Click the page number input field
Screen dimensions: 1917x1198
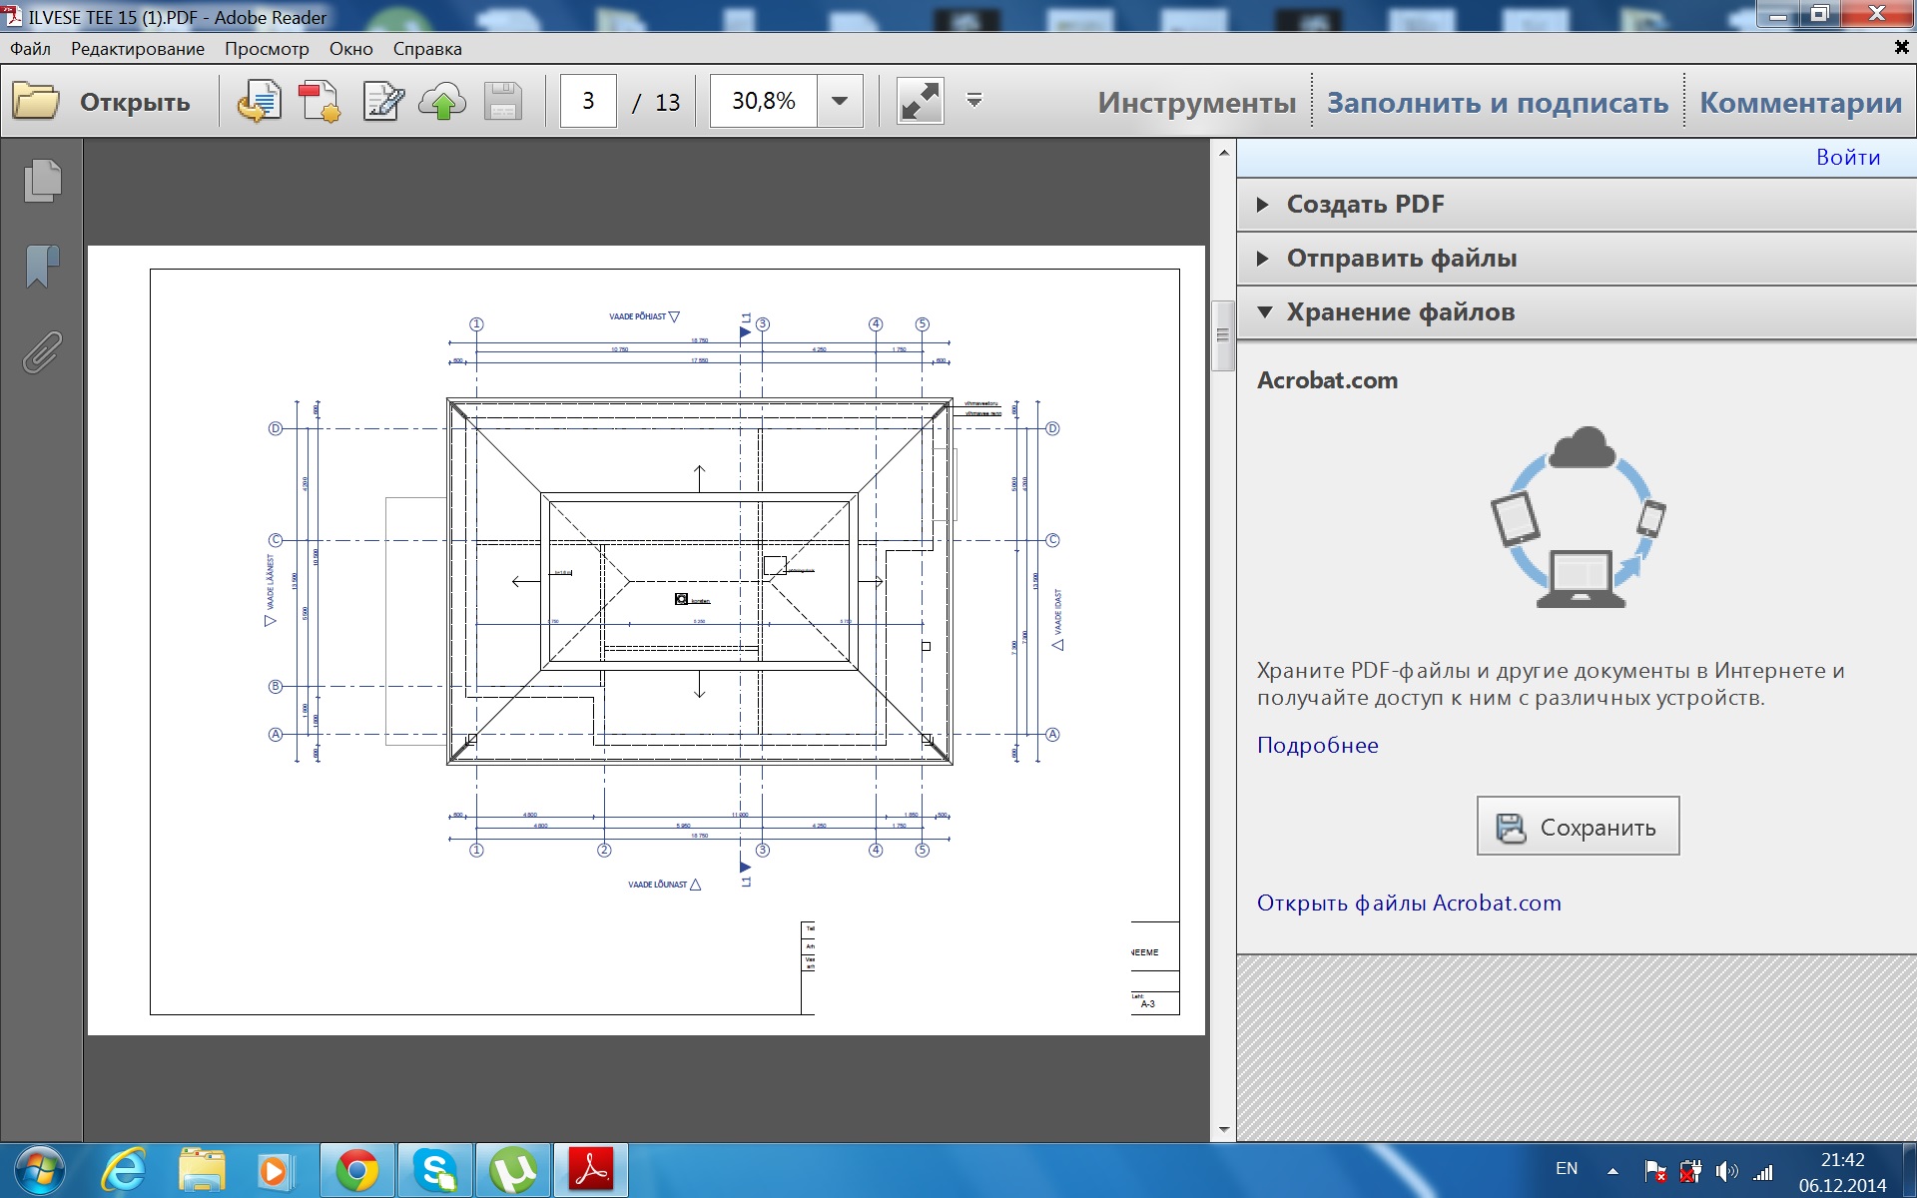pyautogui.click(x=588, y=101)
